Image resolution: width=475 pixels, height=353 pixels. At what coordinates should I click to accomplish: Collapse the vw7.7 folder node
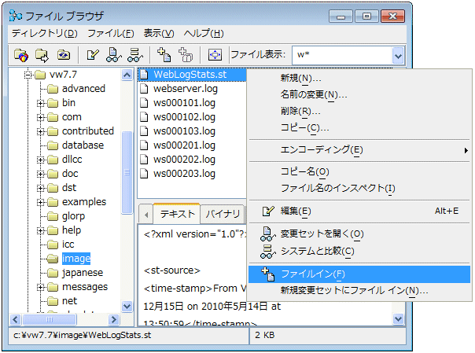28,75
